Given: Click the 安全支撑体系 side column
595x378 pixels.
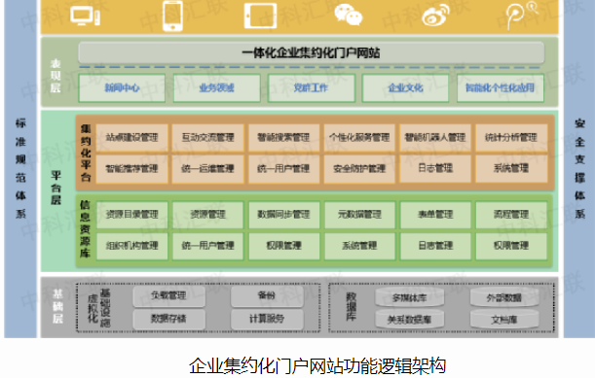Looking at the screenshot, I should click(x=579, y=169).
